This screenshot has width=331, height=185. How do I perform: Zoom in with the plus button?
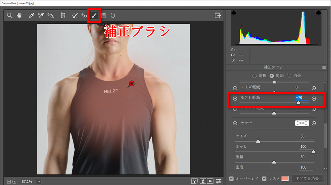[x=14, y=182]
